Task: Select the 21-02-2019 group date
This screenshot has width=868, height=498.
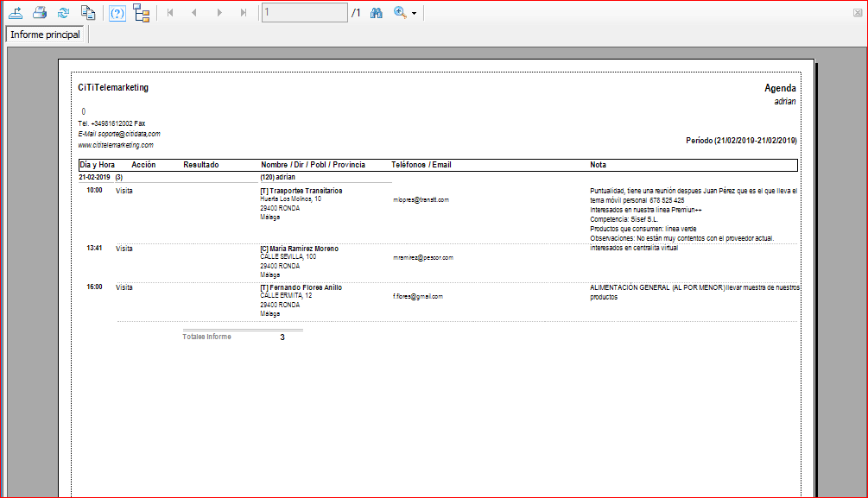Action: tap(94, 177)
